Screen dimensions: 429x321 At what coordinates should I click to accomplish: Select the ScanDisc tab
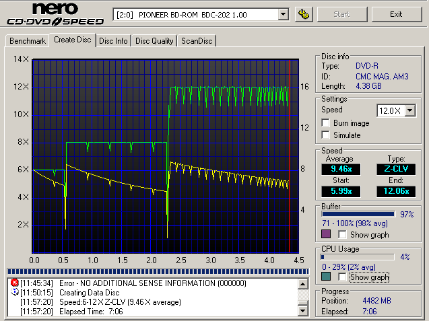coord(197,41)
